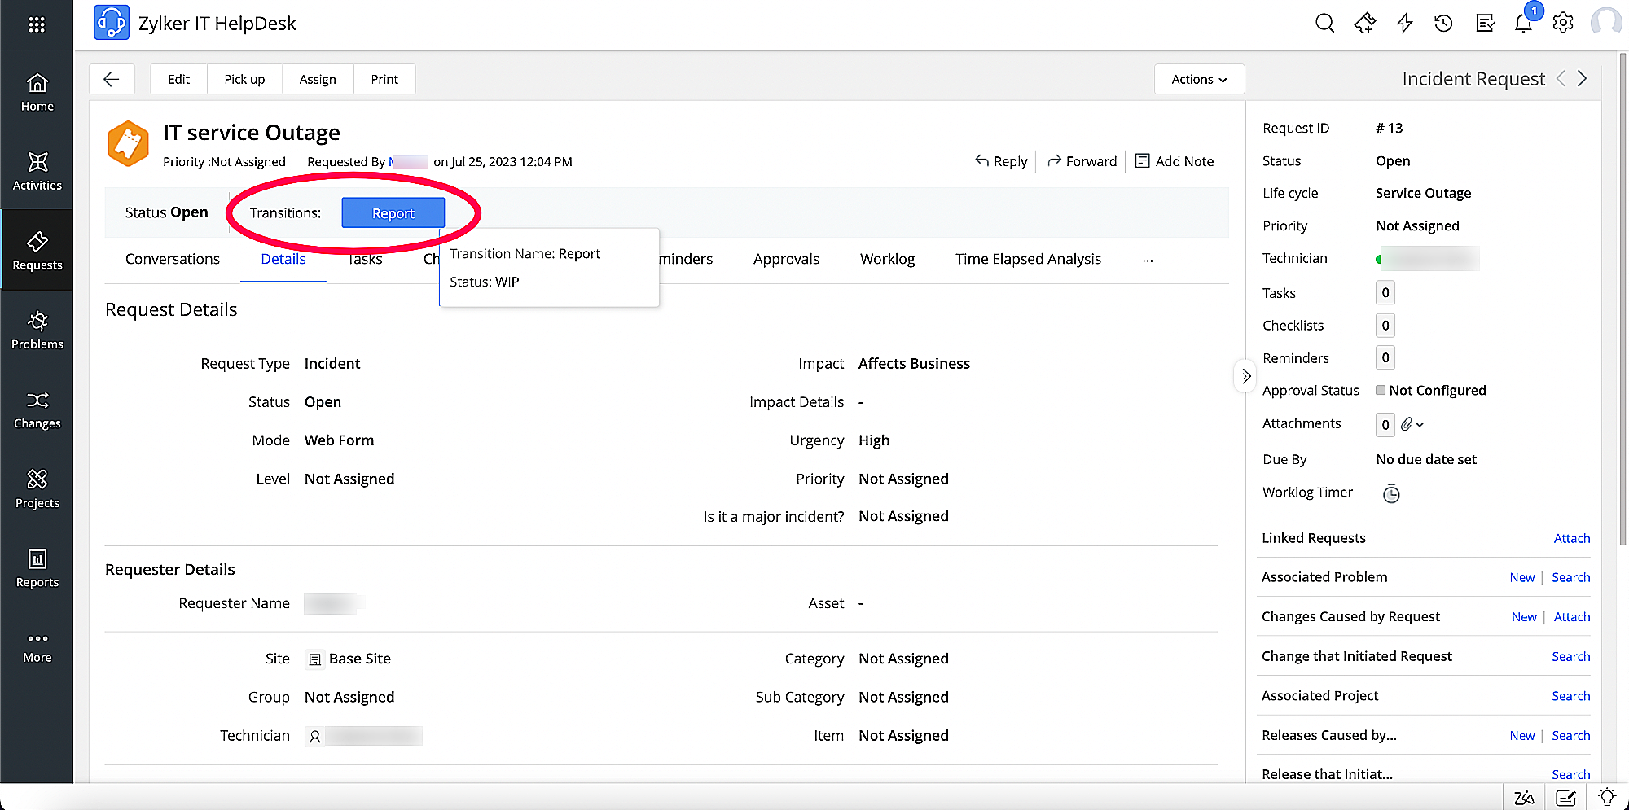Print the request
1629x810 pixels.
(x=384, y=79)
